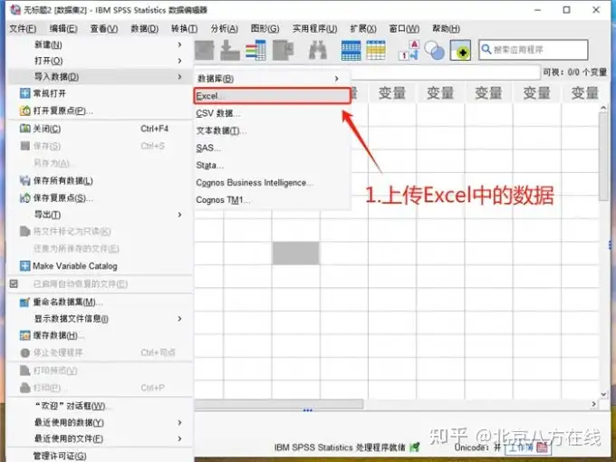This screenshot has width=616, height=462.
Task: Choose 文本数据(T)... import option
Action: click(x=273, y=130)
